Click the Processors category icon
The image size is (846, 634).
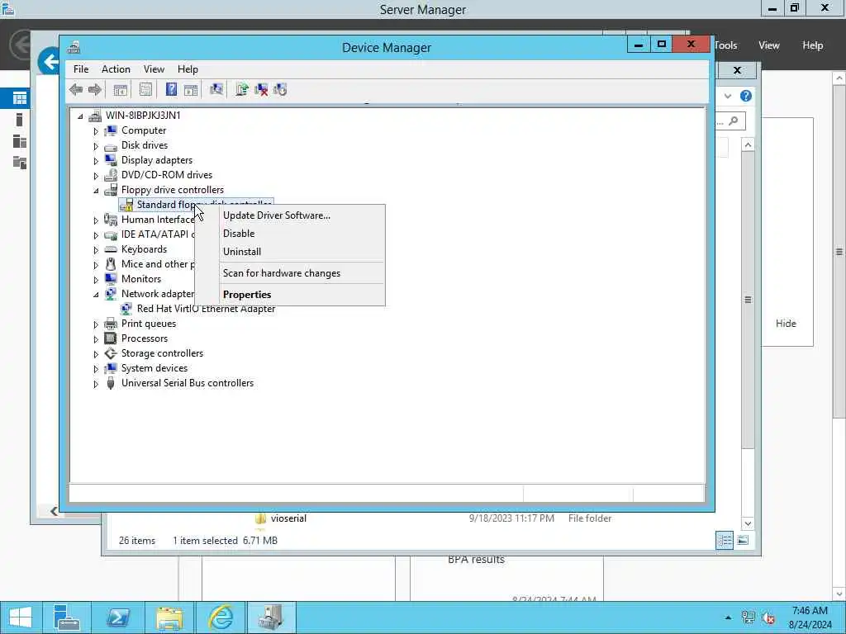111,338
